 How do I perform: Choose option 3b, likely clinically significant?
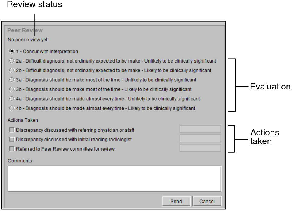click(11, 89)
